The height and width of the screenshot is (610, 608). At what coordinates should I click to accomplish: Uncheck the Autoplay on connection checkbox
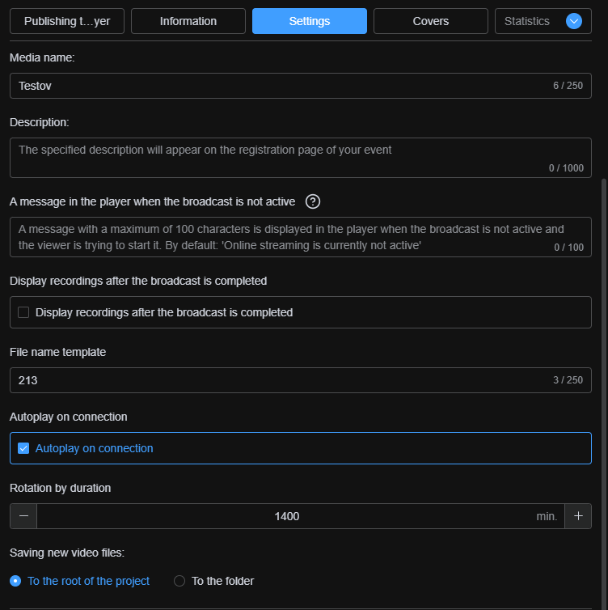click(23, 448)
